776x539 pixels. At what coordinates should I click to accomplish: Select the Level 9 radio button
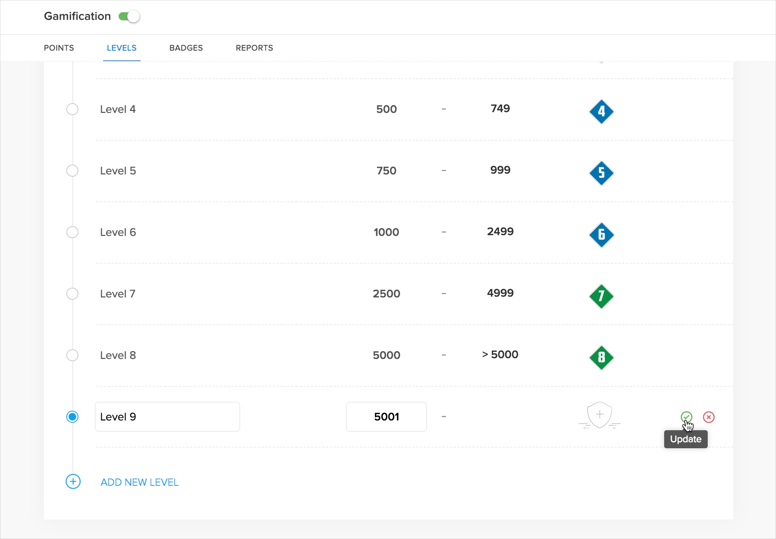[x=72, y=417]
